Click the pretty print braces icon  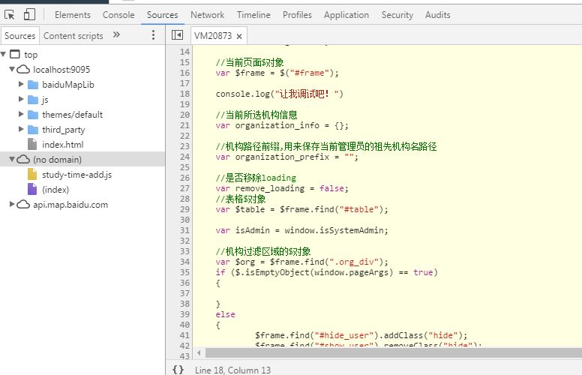coord(178,369)
